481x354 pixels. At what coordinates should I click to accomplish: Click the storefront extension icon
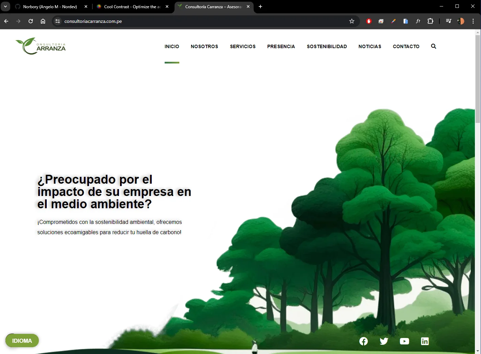[x=381, y=21]
